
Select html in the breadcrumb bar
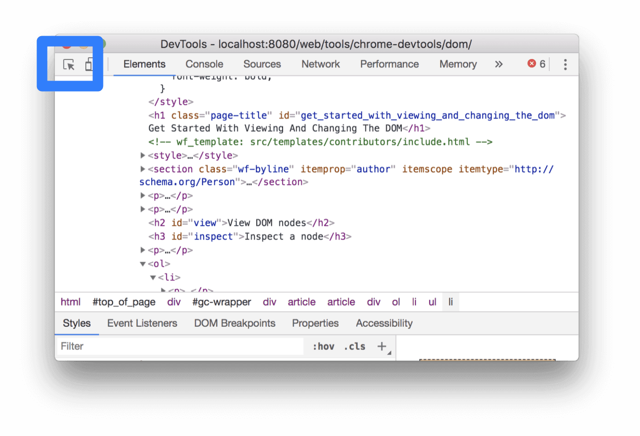coord(70,302)
